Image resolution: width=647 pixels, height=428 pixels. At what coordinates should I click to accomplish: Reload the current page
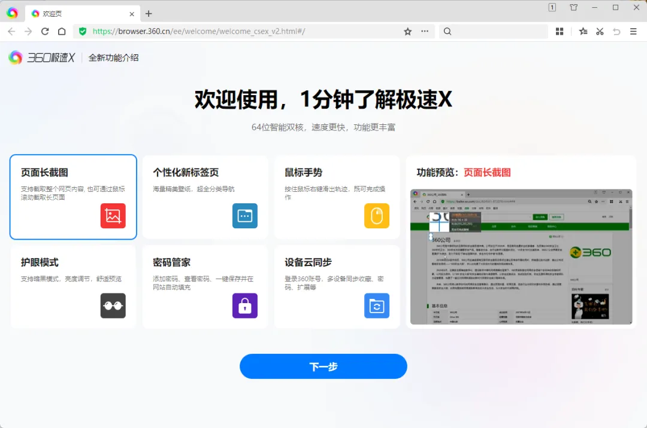(45, 31)
